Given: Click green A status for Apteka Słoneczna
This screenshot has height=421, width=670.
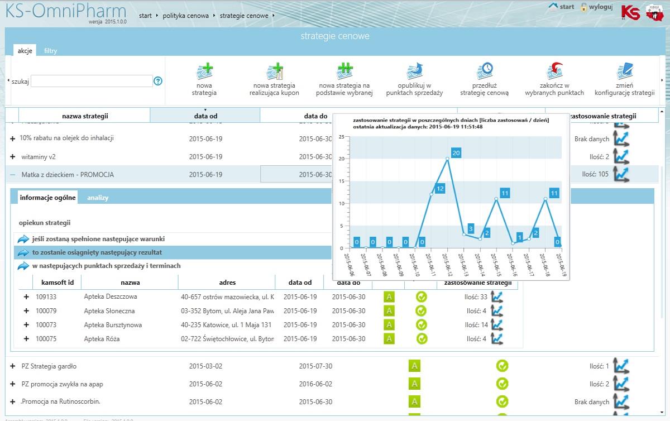Looking at the screenshot, I should pos(389,310).
